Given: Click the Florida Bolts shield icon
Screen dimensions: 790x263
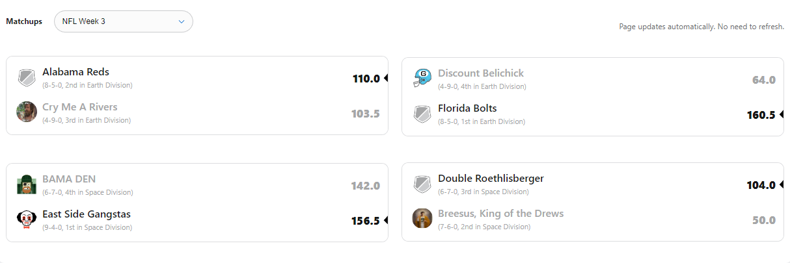Looking at the screenshot, I should (422, 114).
